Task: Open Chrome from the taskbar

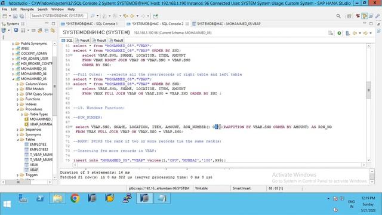Action: pyautogui.click(x=75, y=198)
